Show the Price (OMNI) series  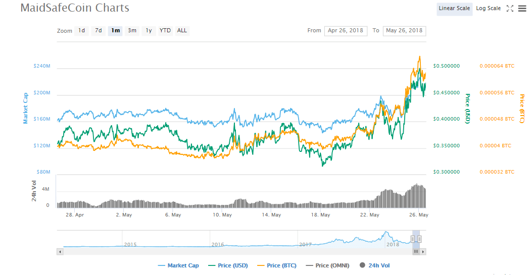point(328,265)
